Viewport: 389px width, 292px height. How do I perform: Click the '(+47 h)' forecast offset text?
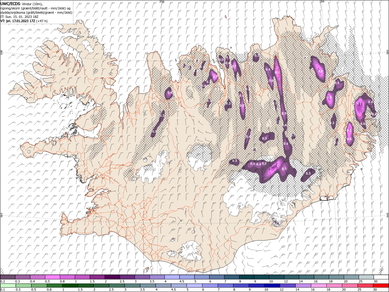coord(42,21)
